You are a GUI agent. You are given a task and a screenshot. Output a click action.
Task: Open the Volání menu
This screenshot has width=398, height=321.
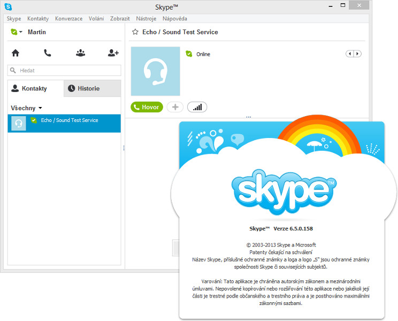point(96,19)
